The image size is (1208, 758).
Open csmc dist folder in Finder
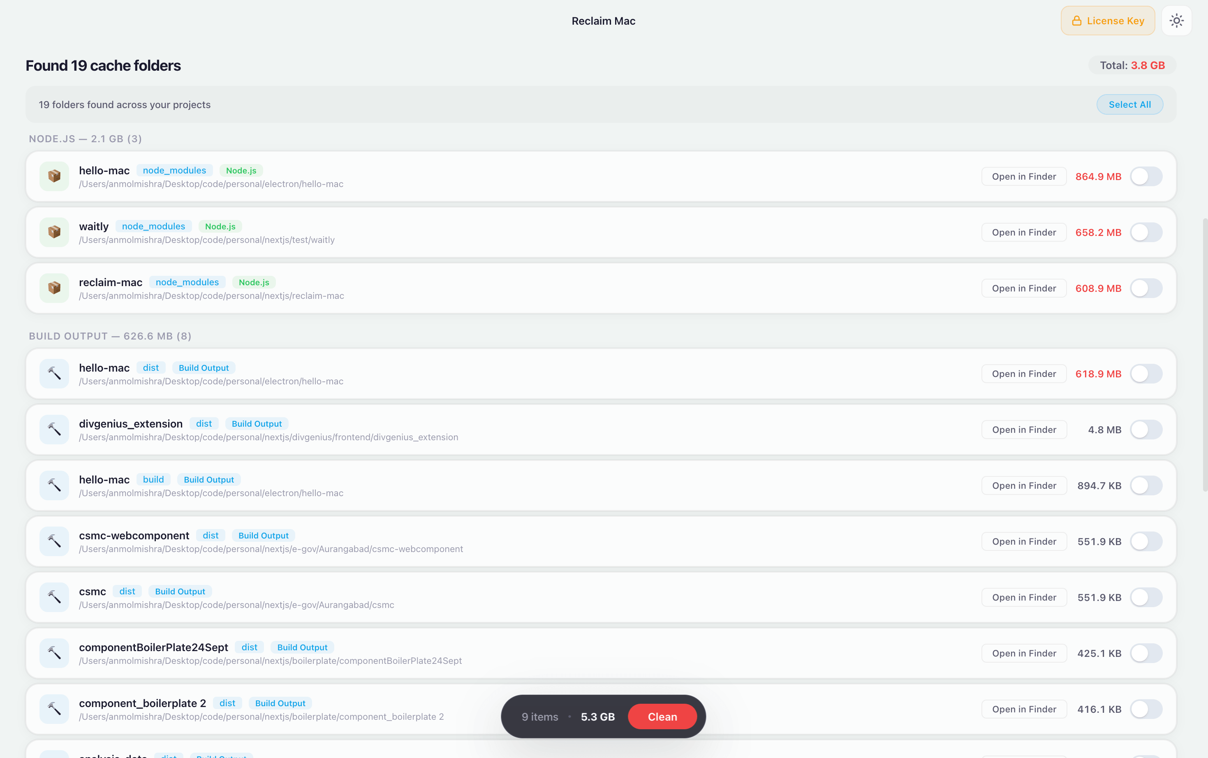[1023, 597]
